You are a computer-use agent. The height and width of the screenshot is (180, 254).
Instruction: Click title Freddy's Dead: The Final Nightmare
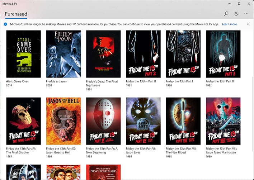point(102,83)
